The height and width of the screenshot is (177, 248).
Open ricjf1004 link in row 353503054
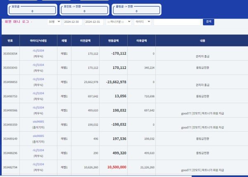38,51
